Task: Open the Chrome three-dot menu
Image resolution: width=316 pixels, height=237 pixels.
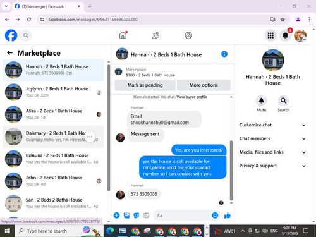Action: coord(309,20)
